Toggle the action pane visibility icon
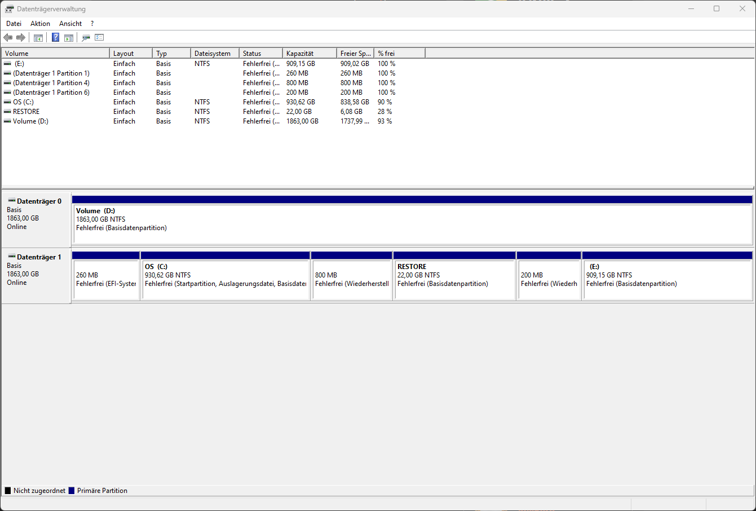 (68, 37)
